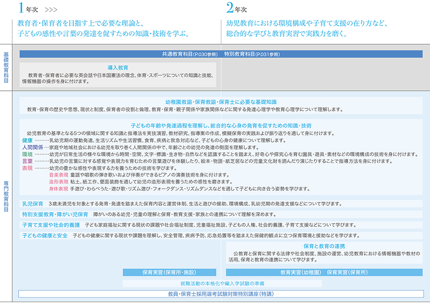Click the '特別支援教育・障がい児保育' subject title
This screenshot has width=430, height=304.
55,214
